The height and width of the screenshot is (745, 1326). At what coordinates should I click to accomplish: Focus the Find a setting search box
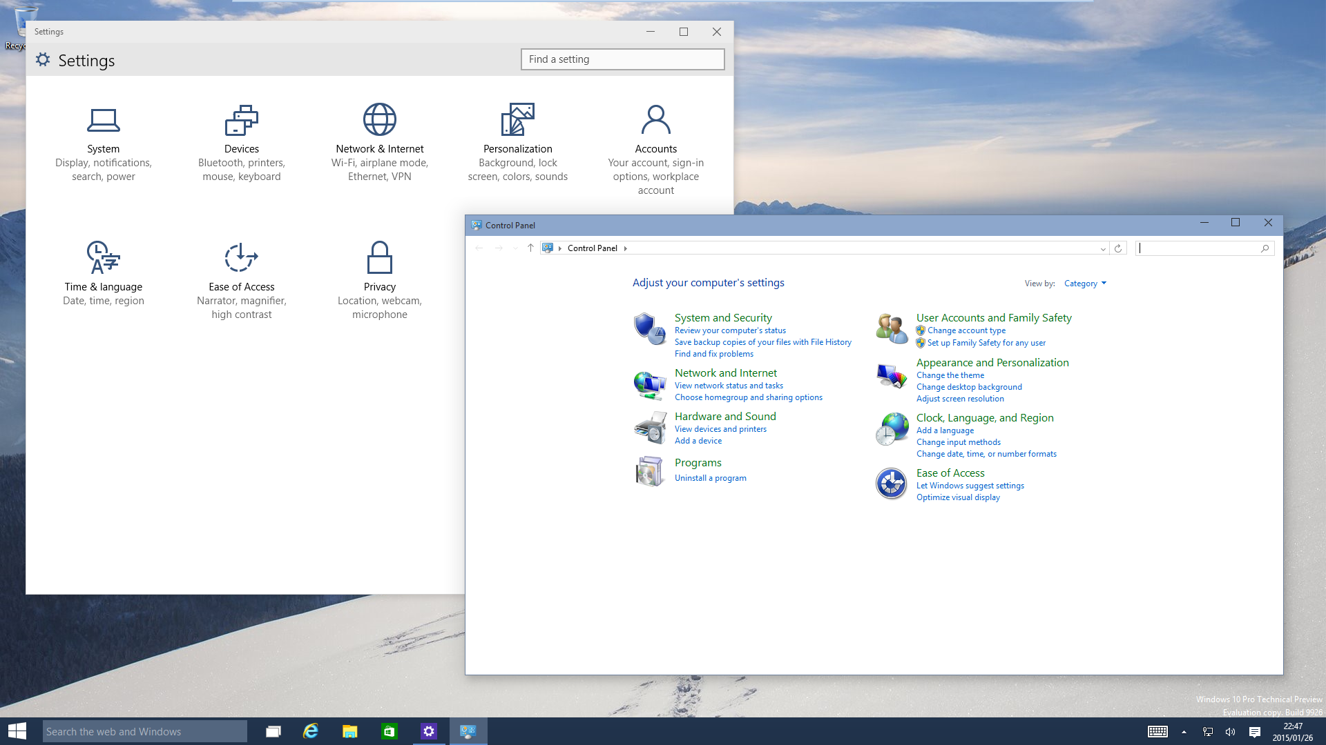[x=622, y=59]
